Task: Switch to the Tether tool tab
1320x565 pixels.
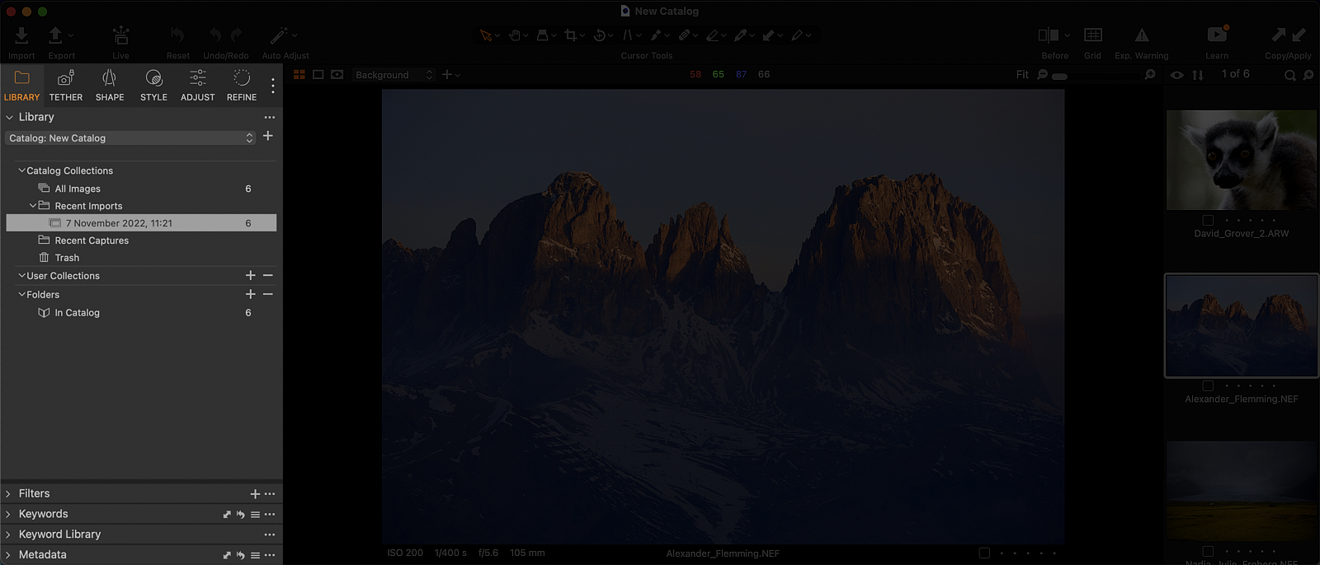Action: tap(66, 86)
